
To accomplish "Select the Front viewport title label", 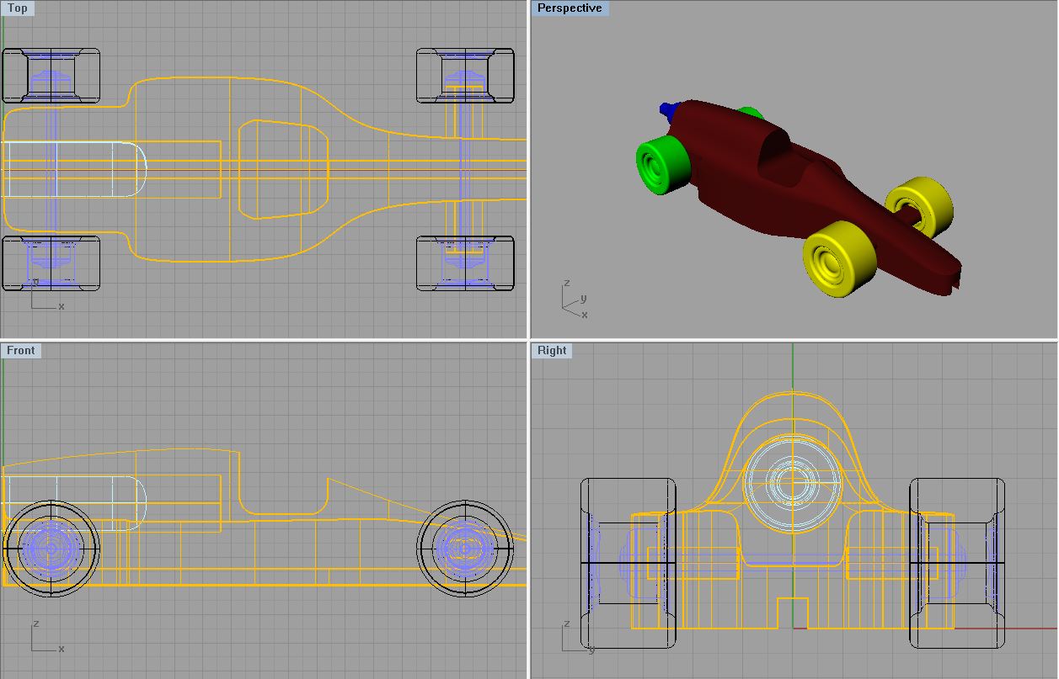I will (x=21, y=351).
